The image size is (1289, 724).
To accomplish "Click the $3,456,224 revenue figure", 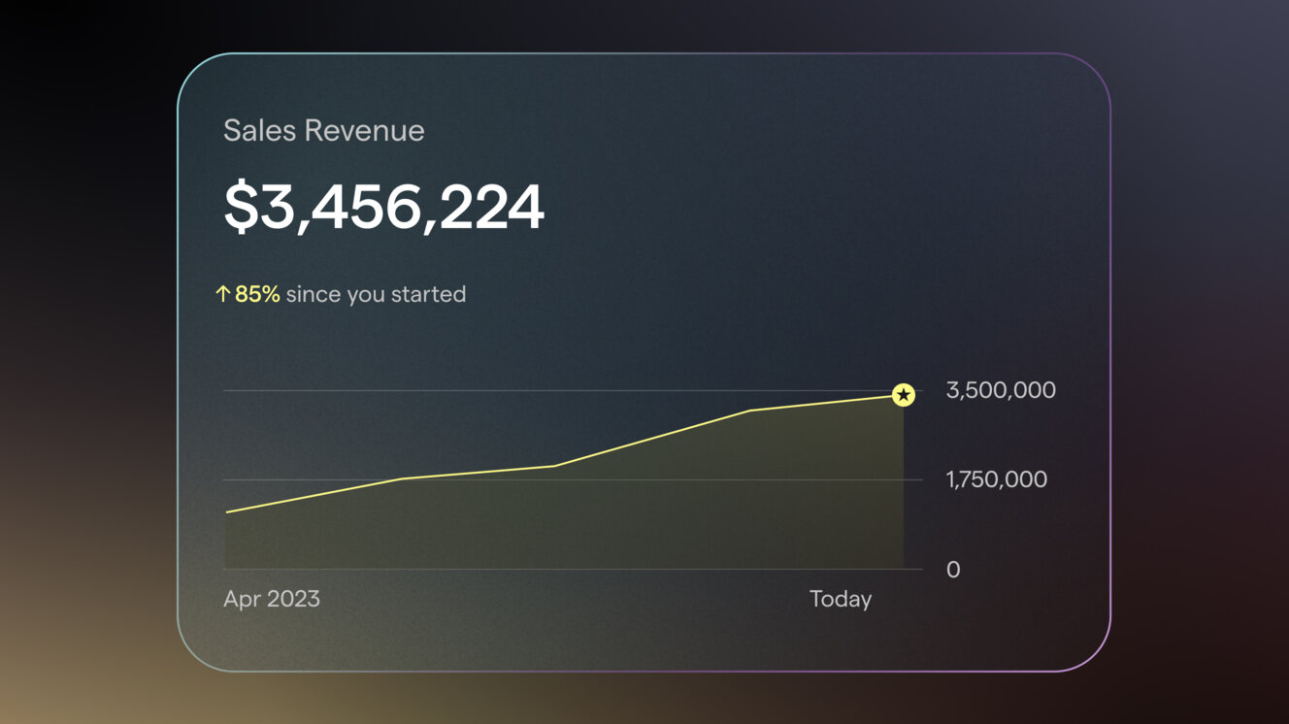I will click(384, 208).
